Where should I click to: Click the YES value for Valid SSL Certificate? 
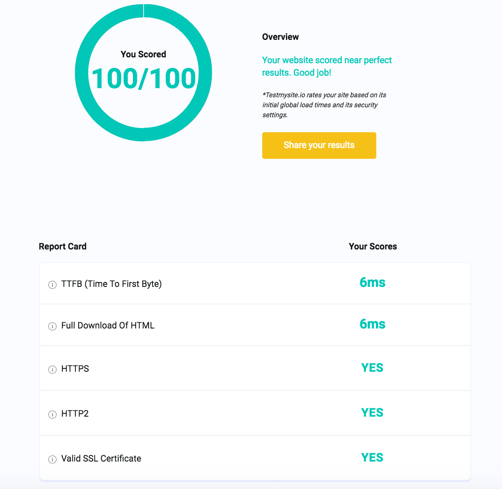pos(372,458)
